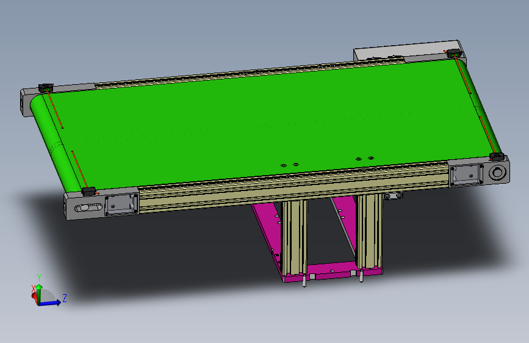
Task: Select the rear aluminum side rail profile
Action: point(250,72)
